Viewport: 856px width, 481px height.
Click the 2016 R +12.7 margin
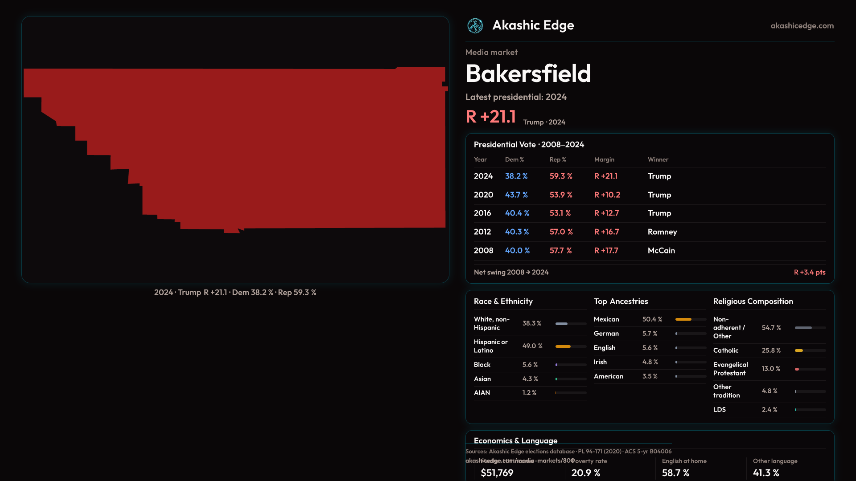click(606, 213)
